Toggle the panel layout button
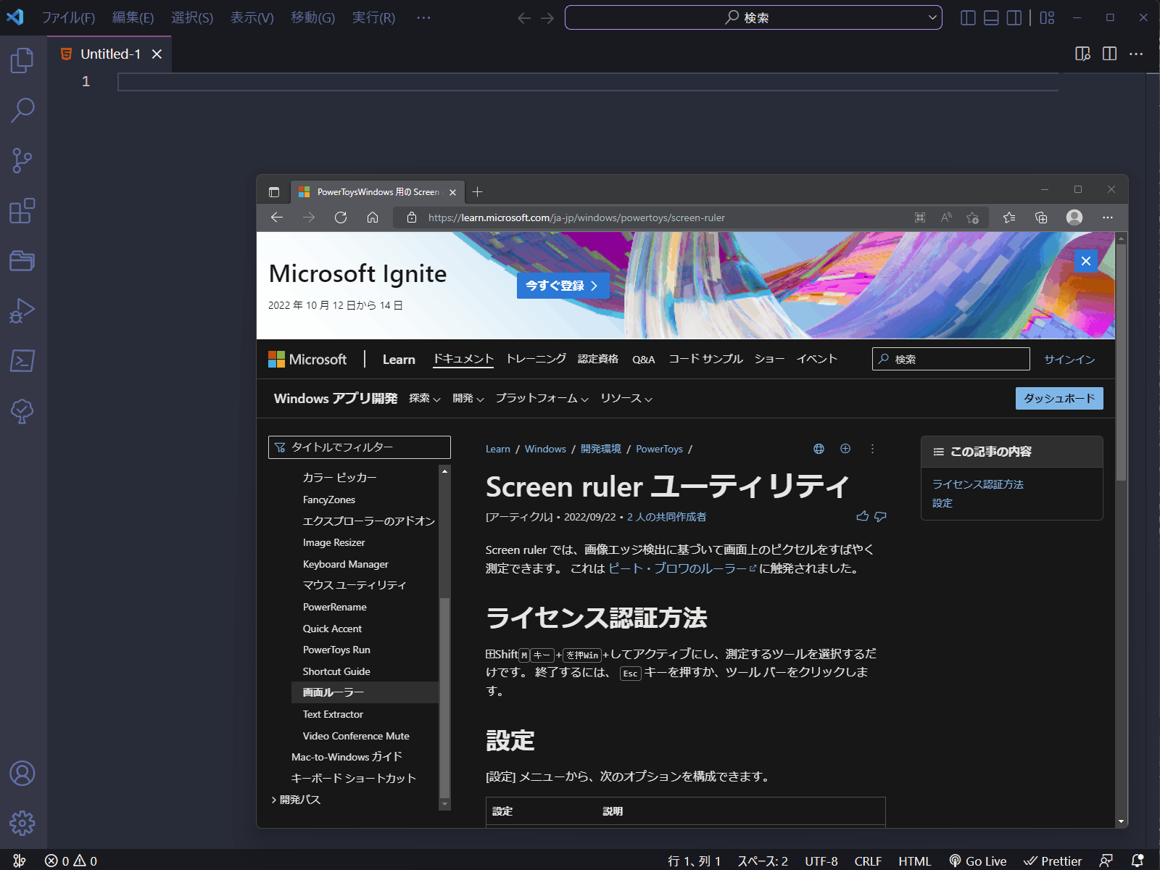1160x870 pixels. (x=991, y=17)
